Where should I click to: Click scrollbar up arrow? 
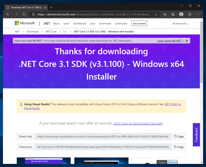[x=201, y=20]
